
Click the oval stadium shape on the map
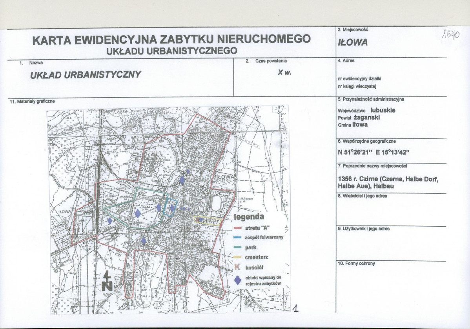[216, 204]
